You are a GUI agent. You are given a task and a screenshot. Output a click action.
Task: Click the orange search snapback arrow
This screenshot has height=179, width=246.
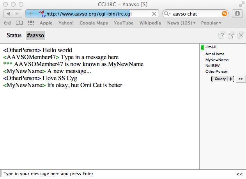[x=224, y=14]
